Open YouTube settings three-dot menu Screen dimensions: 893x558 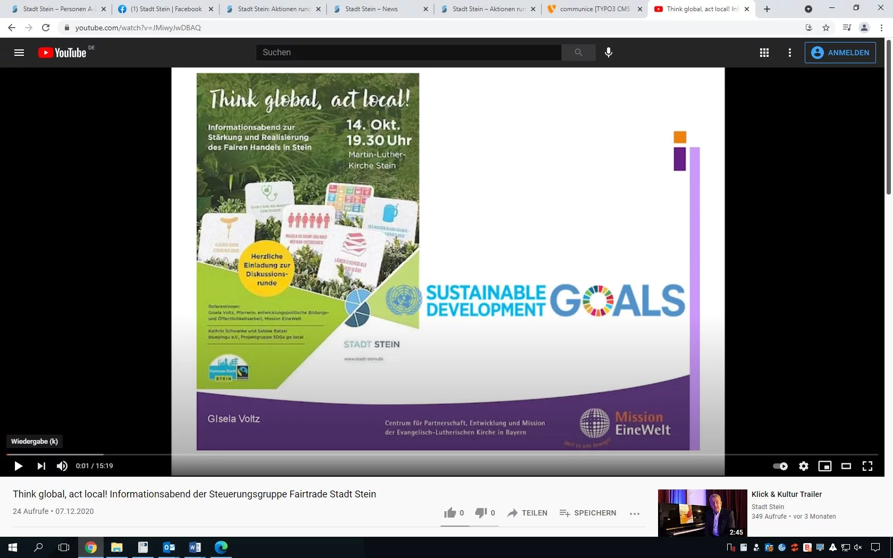tap(790, 53)
